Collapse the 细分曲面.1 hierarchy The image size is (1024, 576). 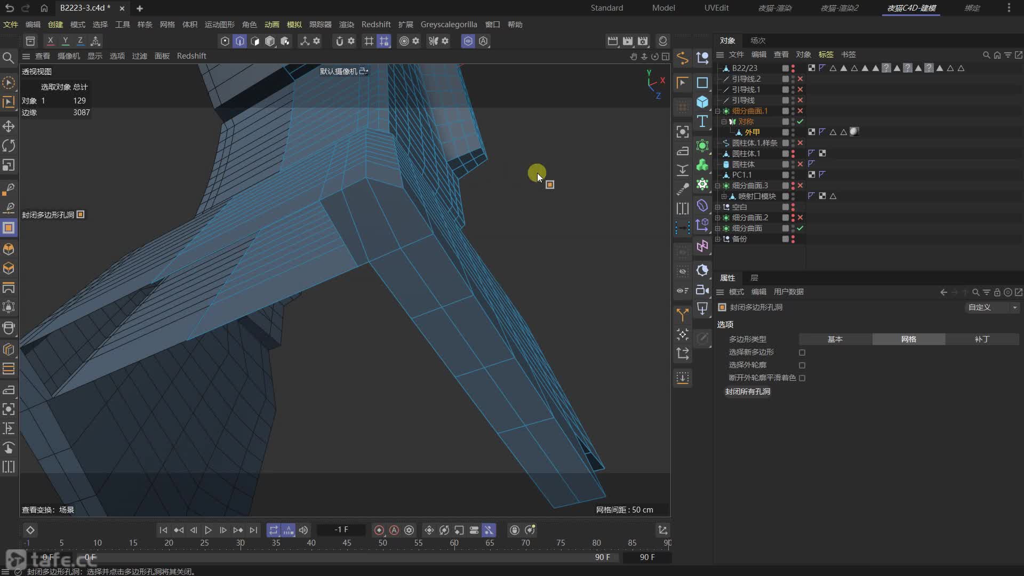[718, 111]
